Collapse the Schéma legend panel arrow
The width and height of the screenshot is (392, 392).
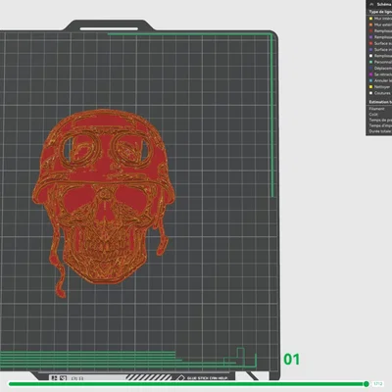[371, 4]
